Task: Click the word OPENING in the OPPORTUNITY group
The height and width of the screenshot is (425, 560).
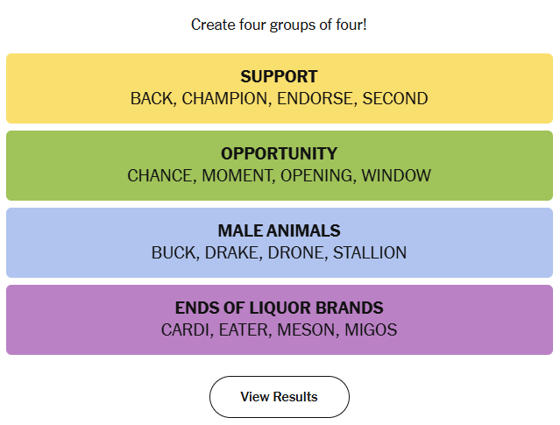Action: 316,176
